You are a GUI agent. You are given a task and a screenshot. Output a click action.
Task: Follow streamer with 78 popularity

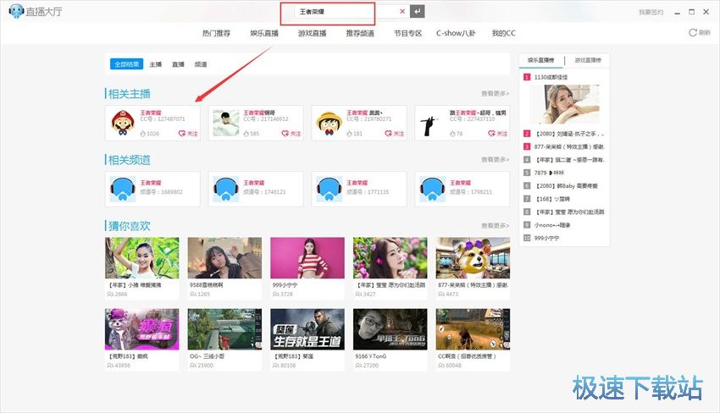coord(498,134)
